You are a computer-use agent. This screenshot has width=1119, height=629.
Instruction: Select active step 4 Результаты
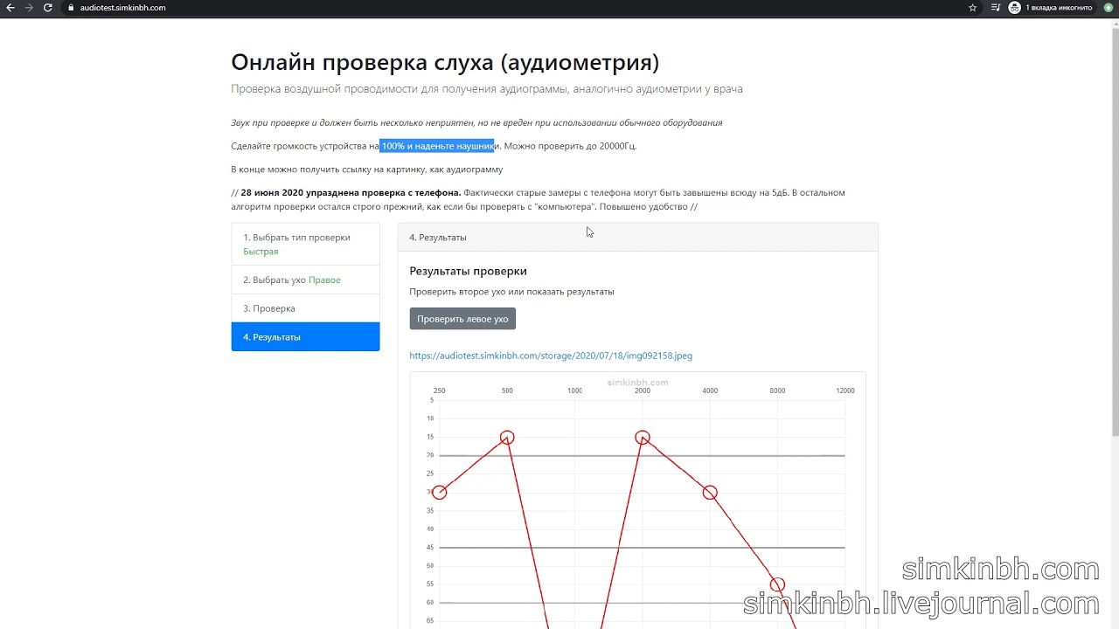tap(305, 336)
